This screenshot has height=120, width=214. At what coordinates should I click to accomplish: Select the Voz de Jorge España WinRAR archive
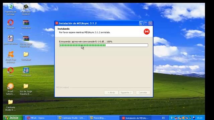tap(26, 38)
